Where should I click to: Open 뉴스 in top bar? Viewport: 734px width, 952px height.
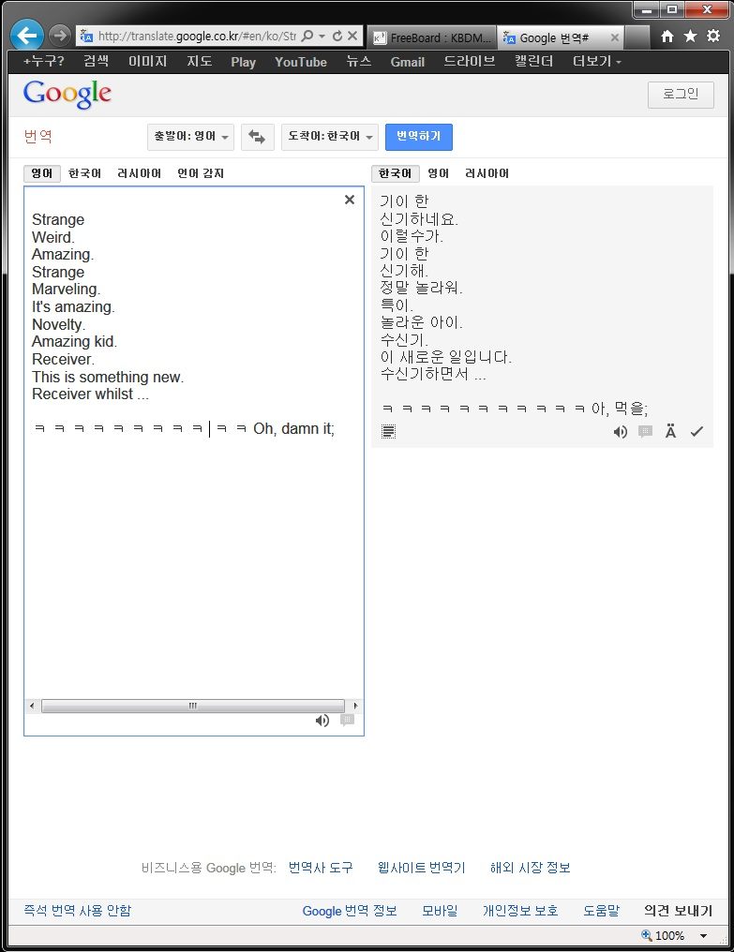358,61
